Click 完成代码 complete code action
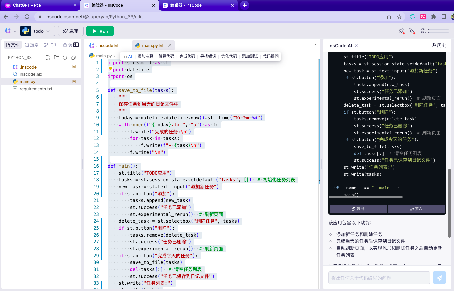 pos(187,56)
